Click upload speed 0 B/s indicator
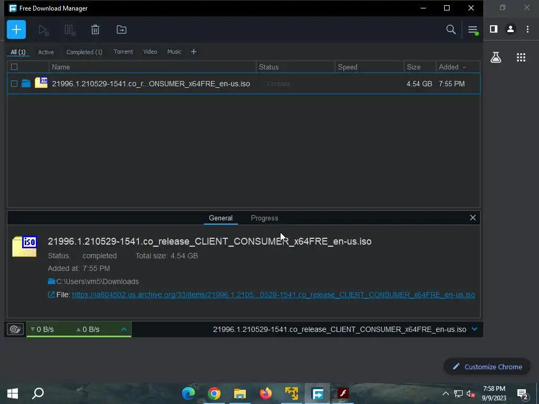Image resolution: width=539 pixels, height=404 pixels. [x=88, y=329]
